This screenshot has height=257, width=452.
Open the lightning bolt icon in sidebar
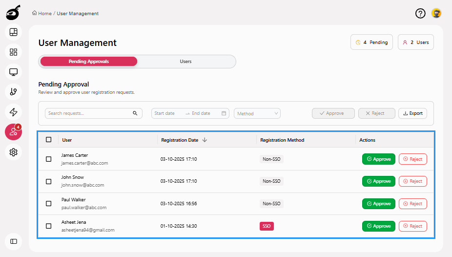[14, 112]
